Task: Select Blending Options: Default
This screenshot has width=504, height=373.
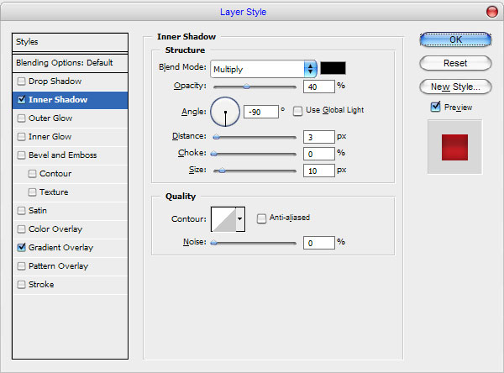Action: [x=70, y=63]
